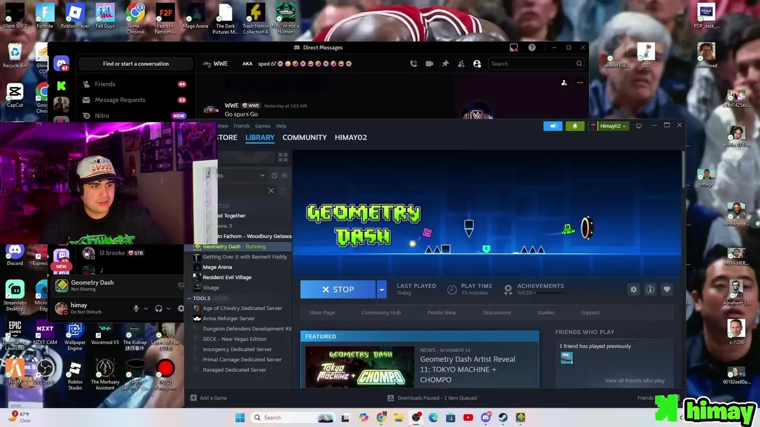The image size is (760, 427).
Task: Open the HIMAY02 profile tab
Action: (351, 138)
